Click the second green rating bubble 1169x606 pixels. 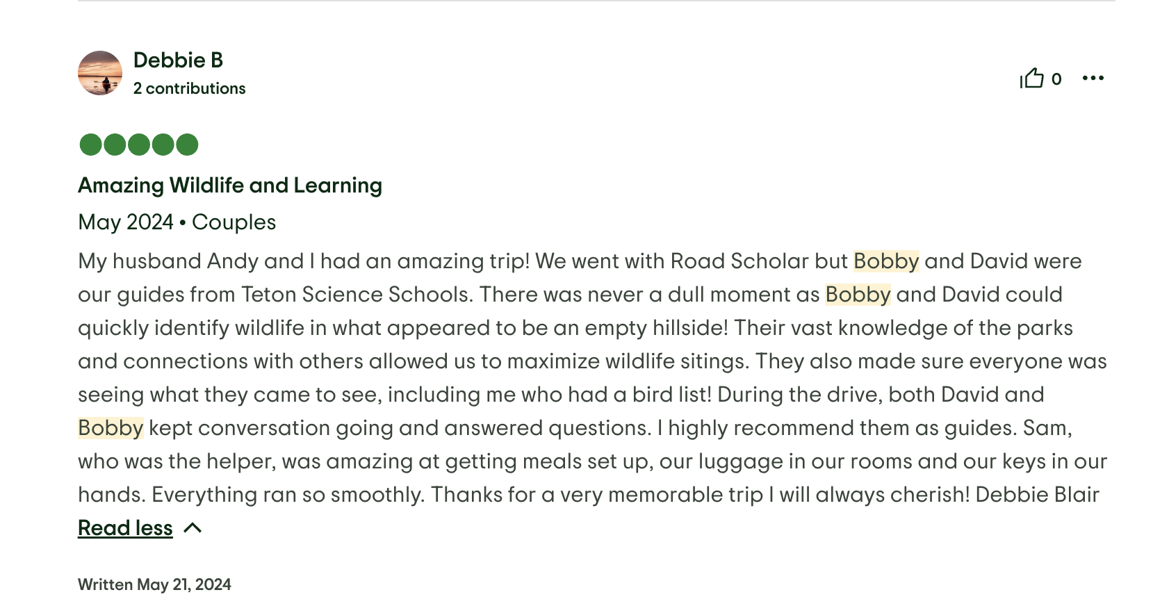click(x=115, y=145)
